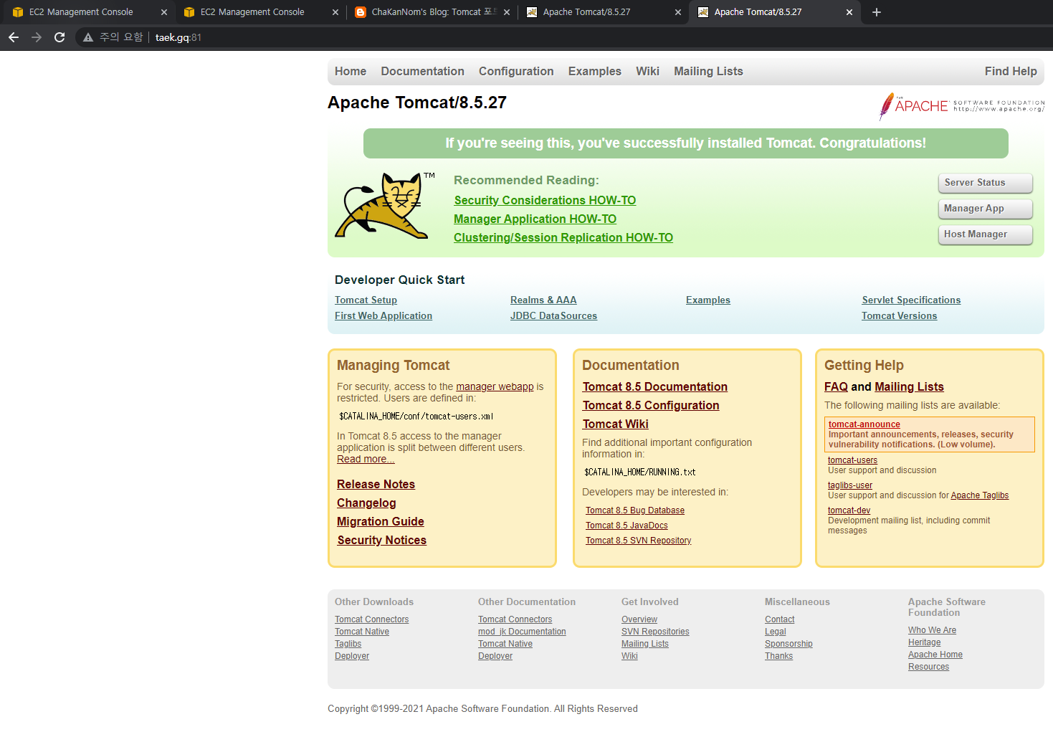The width and height of the screenshot is (1053, 732).
Task: Click the FAQ link in Getting Help
Action: point(836,386)
